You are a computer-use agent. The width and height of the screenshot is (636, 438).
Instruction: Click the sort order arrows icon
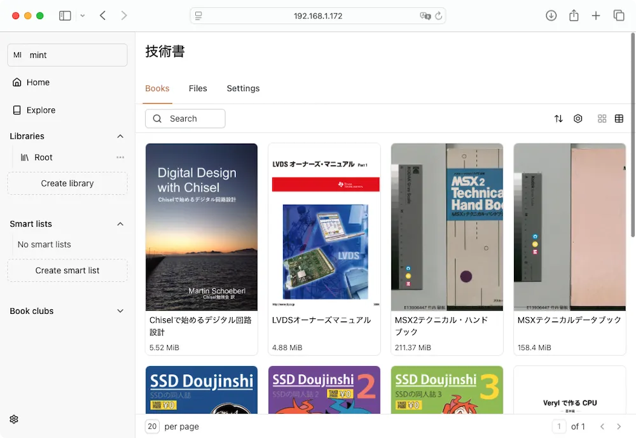pyautogui.click(x=558, y=118)
